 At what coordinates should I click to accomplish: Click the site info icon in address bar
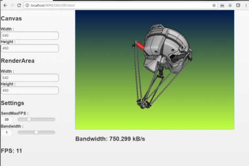(x=27, y=5)
